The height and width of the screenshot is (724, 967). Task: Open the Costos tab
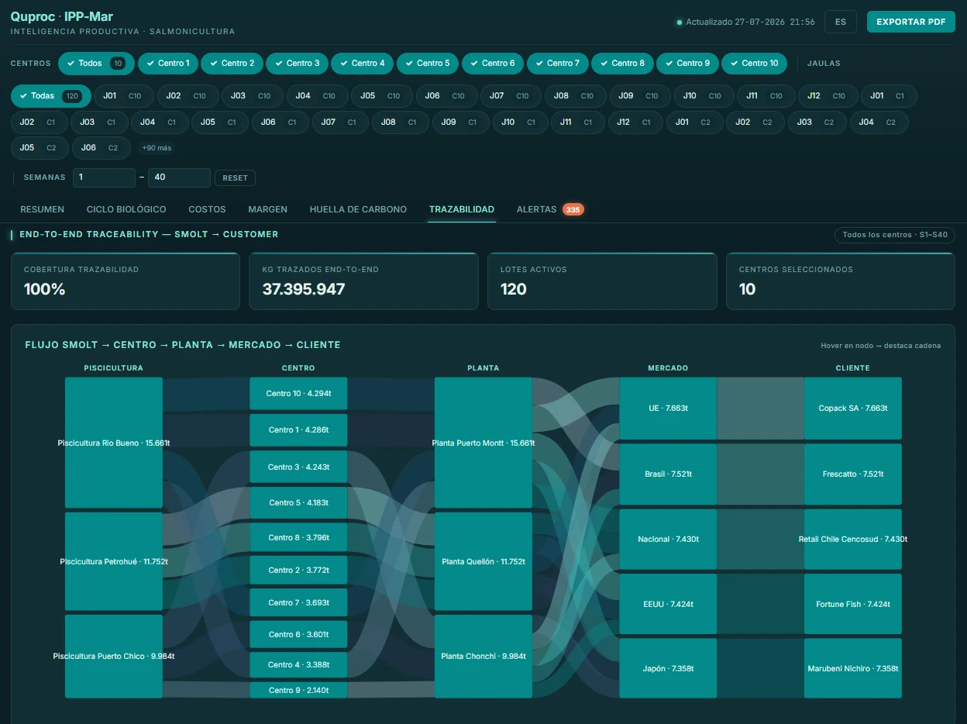point(207,209)
